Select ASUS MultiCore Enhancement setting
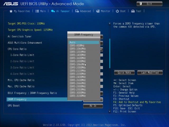Image resolution: width=169 pixels, height=127 pixels. tap(25, 43)
